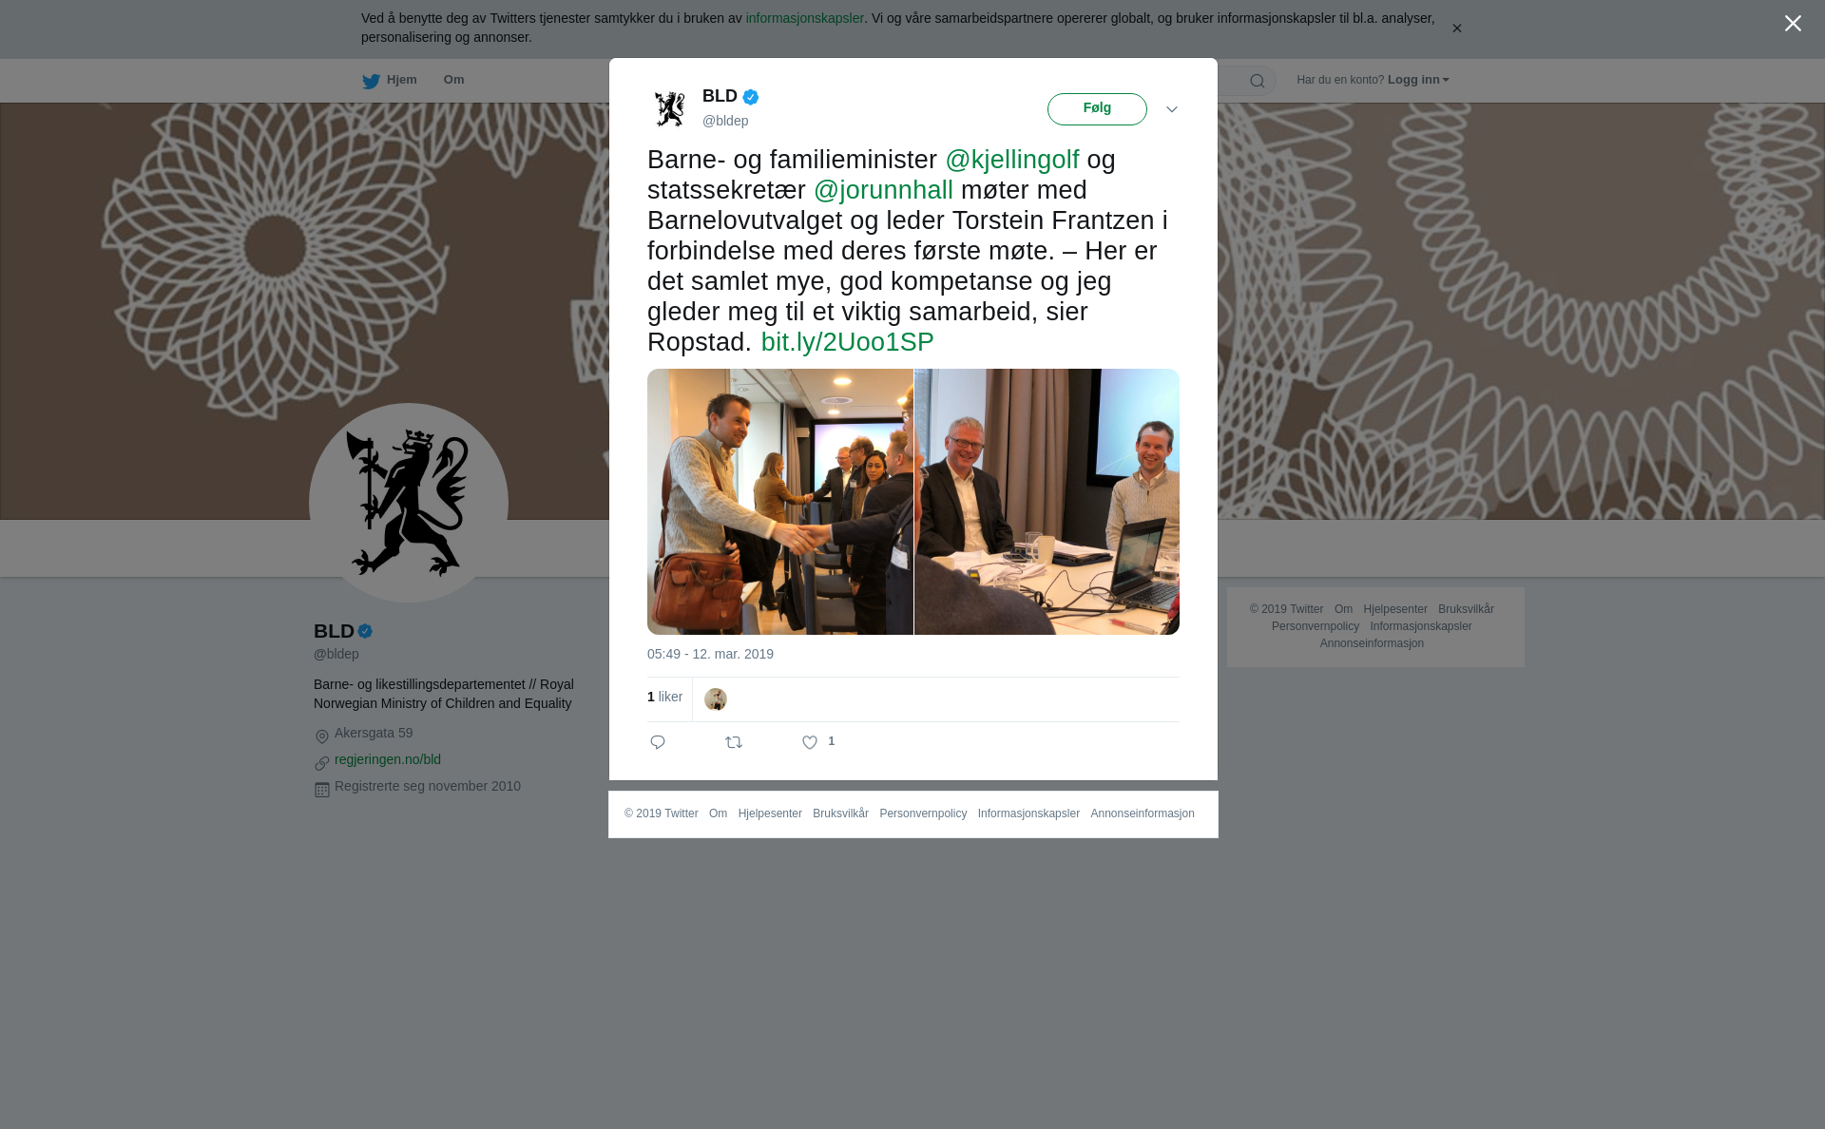Viewport: 1825px width, 1129px height.
Task: Click the tweet timestamp 12. mar. 2019
Action: tap(710, 654)
